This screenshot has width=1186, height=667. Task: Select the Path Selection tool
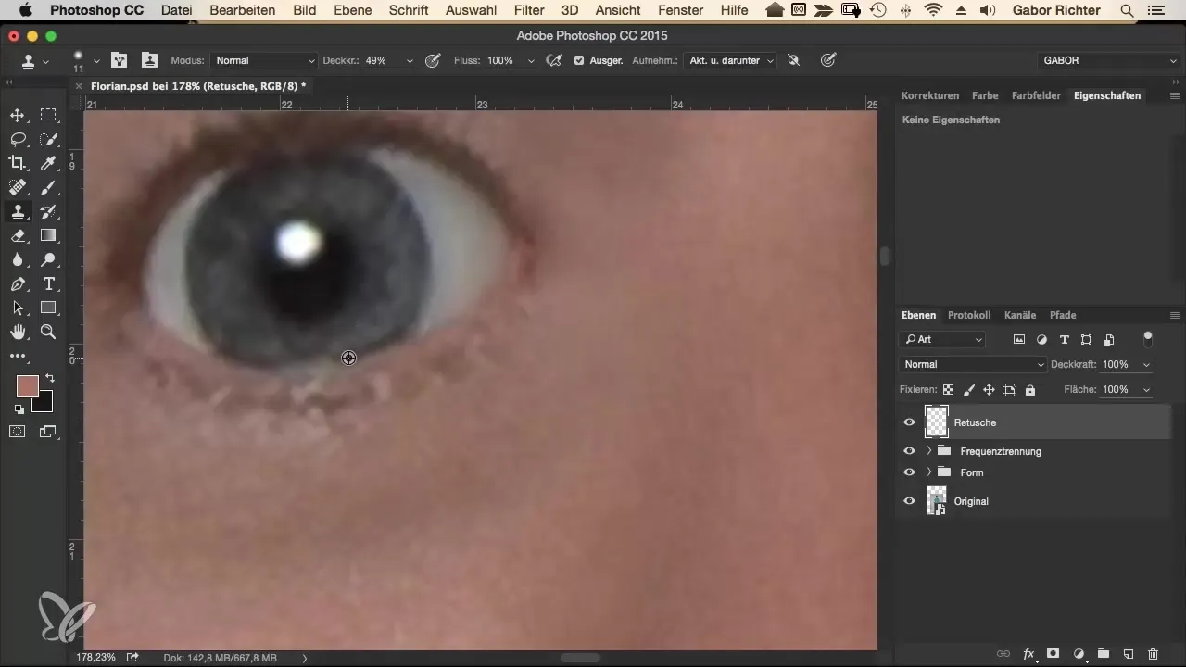tap(18, 308)
